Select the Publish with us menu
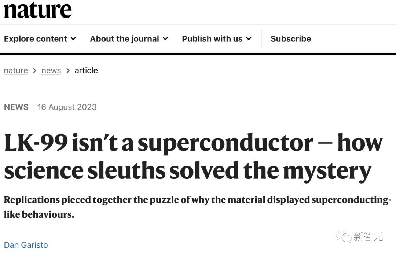 click(x=217, y=38)
